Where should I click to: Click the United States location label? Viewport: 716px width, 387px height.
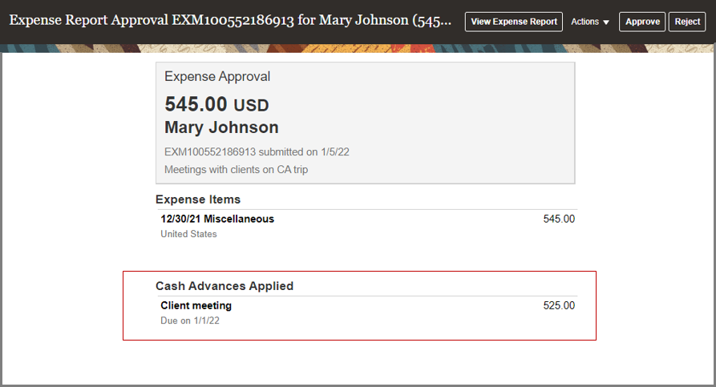tap(188, 234)
